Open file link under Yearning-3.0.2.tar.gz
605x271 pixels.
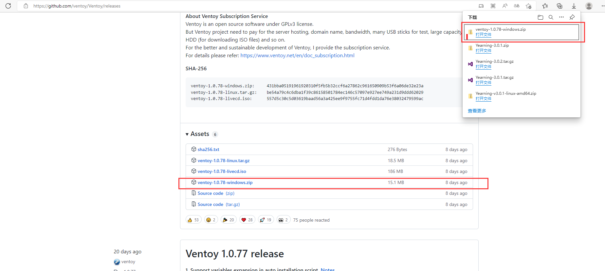484,67
